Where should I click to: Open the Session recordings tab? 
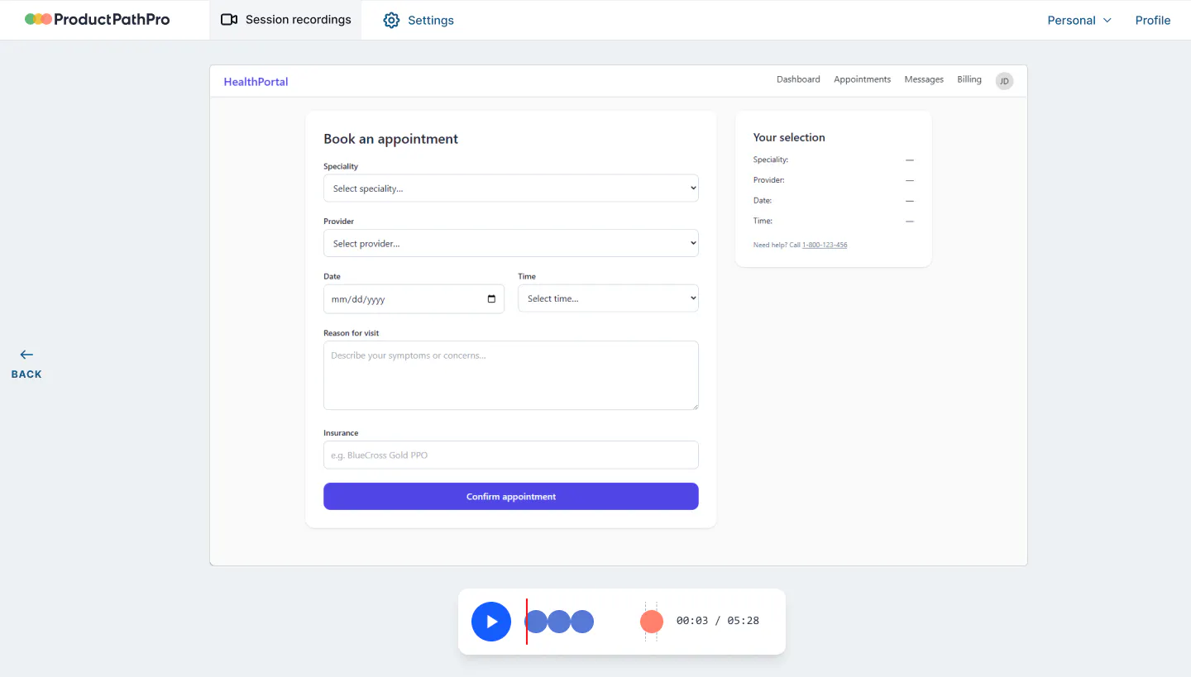[286, 20]
